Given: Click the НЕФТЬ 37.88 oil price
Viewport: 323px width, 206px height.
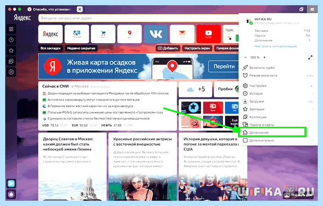Looking at the screenshot, I should point(117,125).
